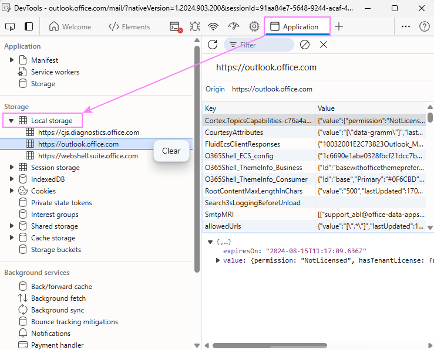
Task: Sort by the Key column header
Action: coord(258,108)
